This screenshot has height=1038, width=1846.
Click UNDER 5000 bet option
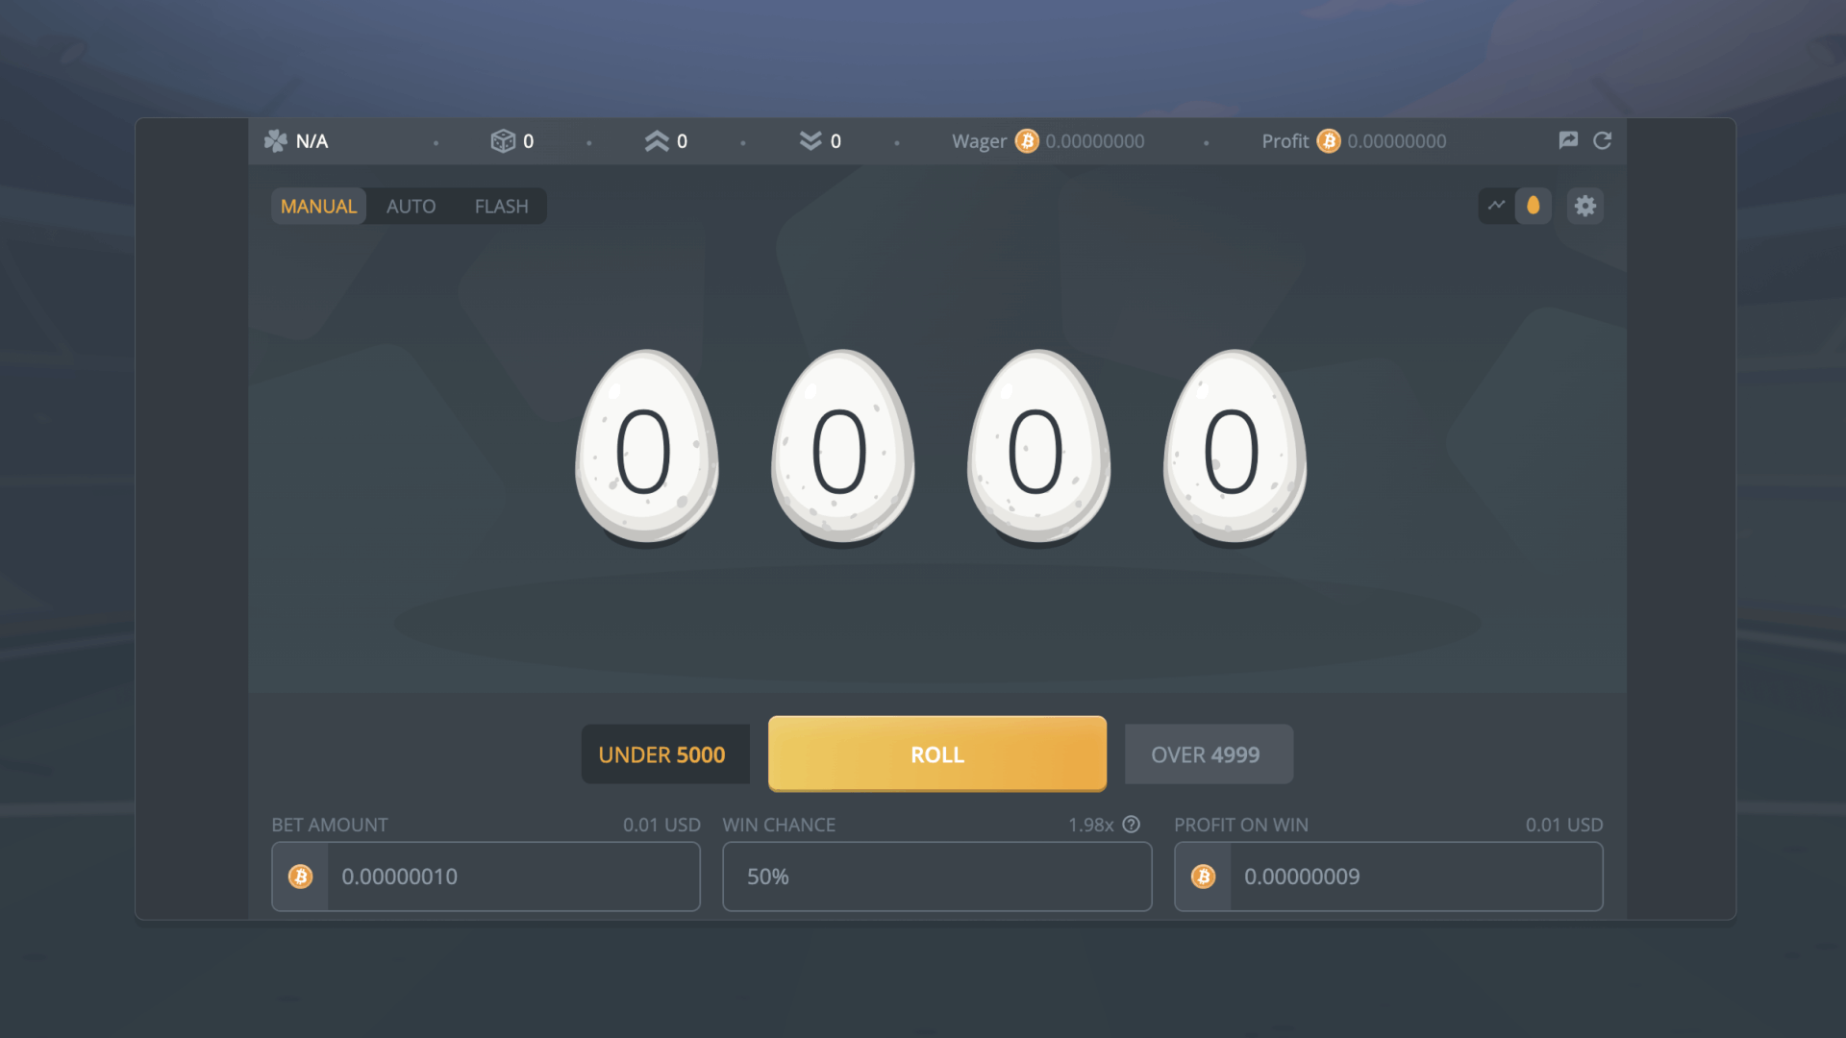(x=664, y=754)
